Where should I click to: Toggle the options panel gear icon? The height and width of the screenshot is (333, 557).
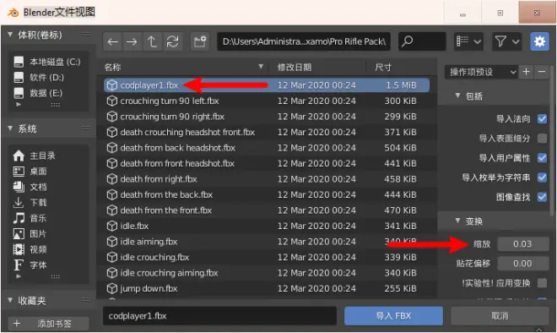coord(539,41)
